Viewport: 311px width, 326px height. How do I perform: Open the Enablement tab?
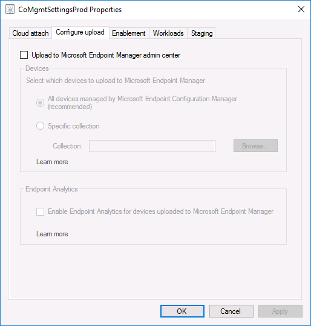click(x=129, y=33)
